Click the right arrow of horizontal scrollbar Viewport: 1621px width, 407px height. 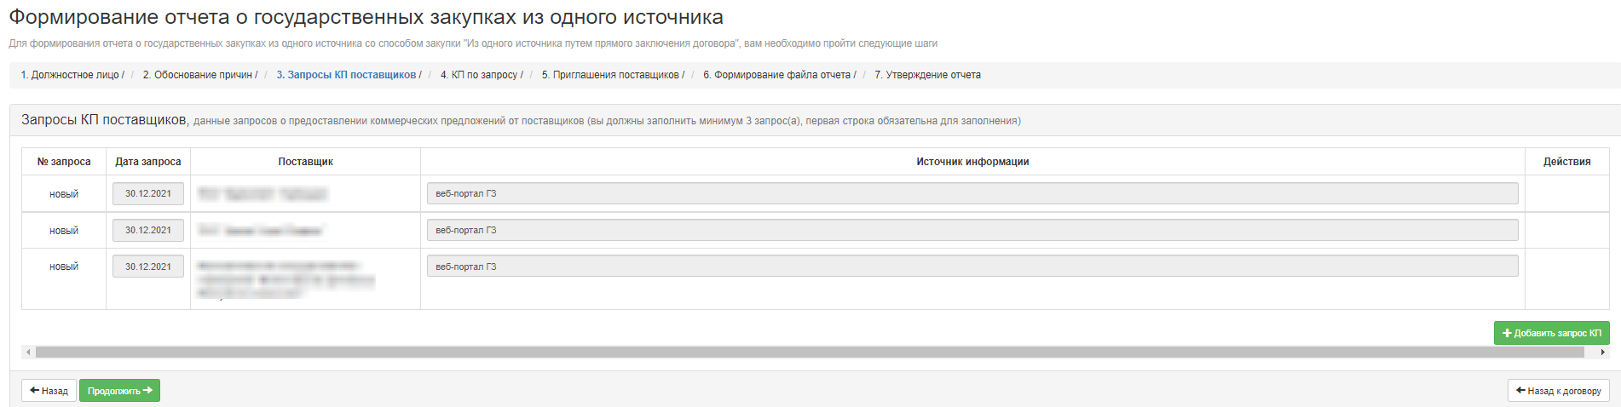tap(1603, 352)
